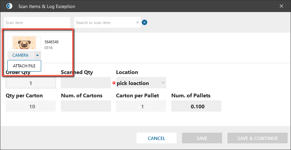This screenshot has width=291, height=150.
Task: Select the Qty per Carton field
Action: point(31,107)
